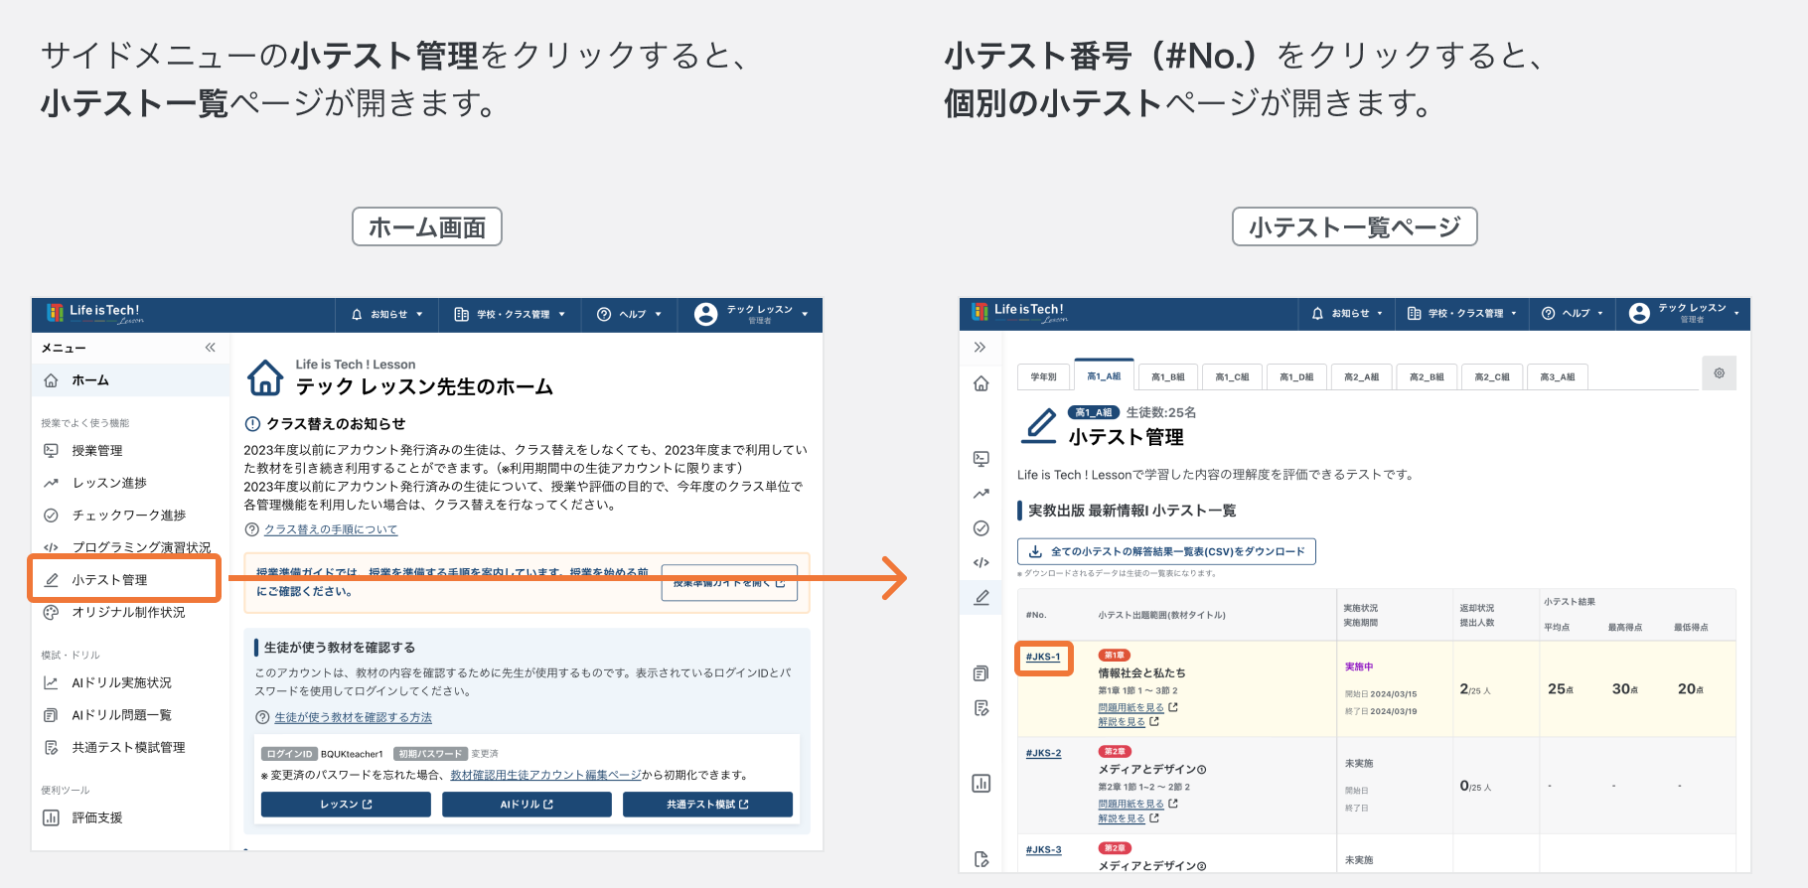
Task: Open お知らせ dropdown on the 小テスト page
Action: coord(1347,313)
